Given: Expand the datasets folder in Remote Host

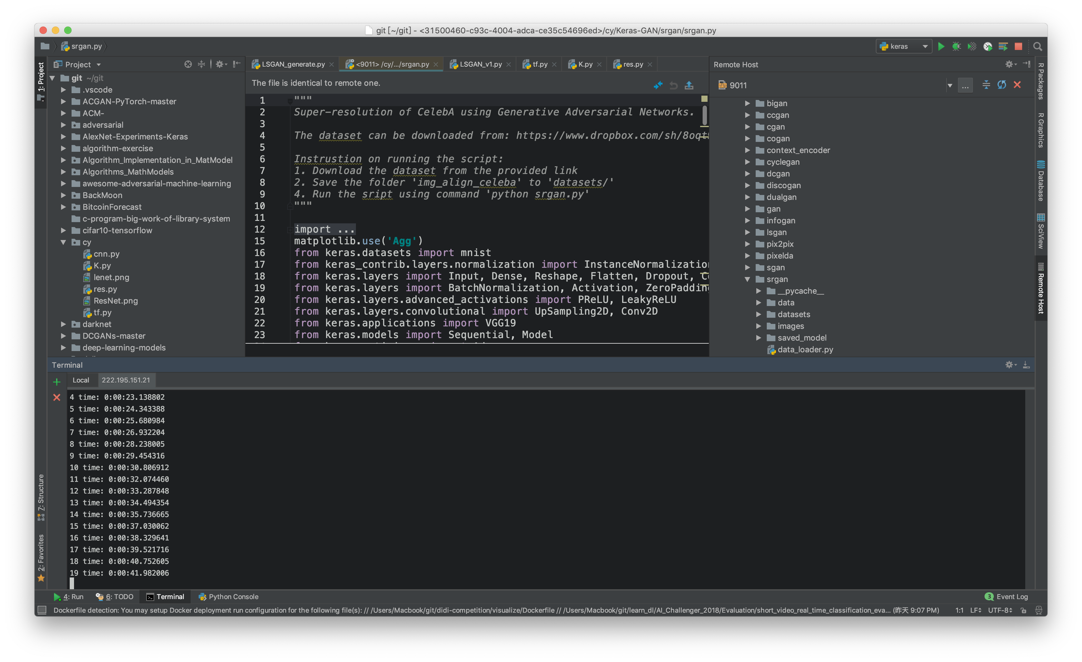Looking at the screenshot, I should pos(758,314).
